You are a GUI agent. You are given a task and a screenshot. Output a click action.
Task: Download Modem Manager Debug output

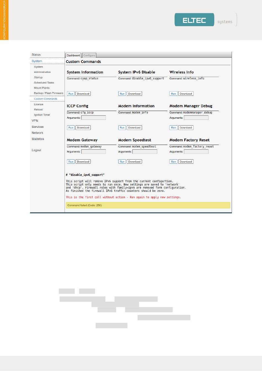(186, 128)
